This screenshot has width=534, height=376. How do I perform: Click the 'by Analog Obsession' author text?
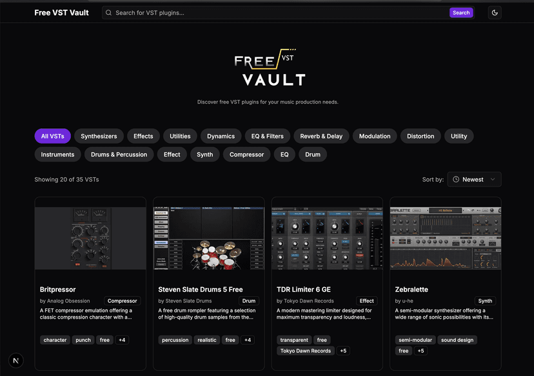coord(64,301)
